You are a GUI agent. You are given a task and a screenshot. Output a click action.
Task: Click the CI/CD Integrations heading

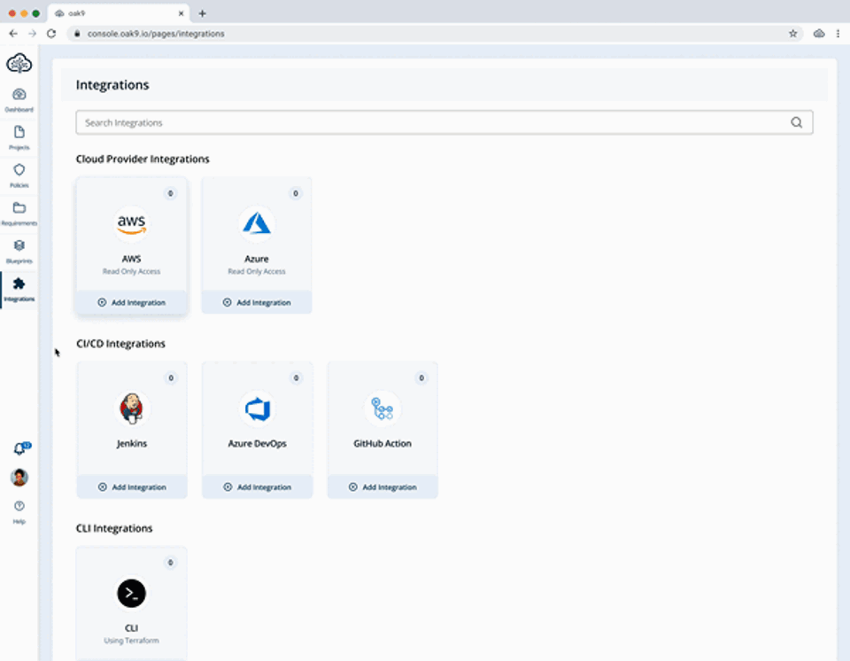[120, 344]
